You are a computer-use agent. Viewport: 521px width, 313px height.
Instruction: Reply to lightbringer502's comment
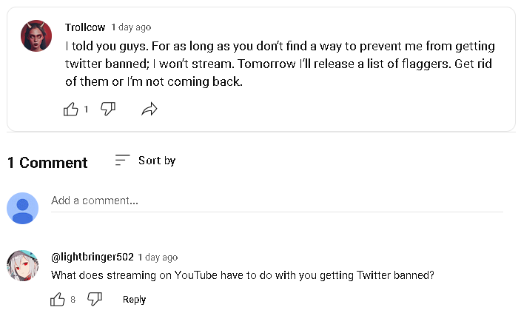(134, 300)
